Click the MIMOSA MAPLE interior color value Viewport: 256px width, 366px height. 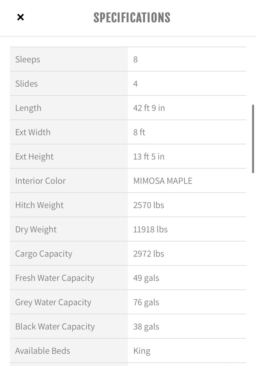(163, 181)
